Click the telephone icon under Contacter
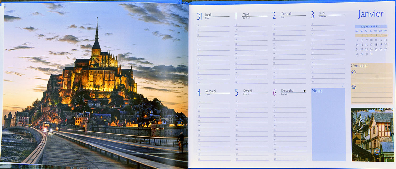The image size is (396, 169). coord(353,72)
